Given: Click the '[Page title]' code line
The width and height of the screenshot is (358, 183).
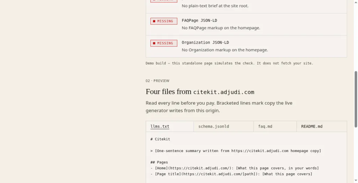Looking at the screenshot, I should click(231, 174).
